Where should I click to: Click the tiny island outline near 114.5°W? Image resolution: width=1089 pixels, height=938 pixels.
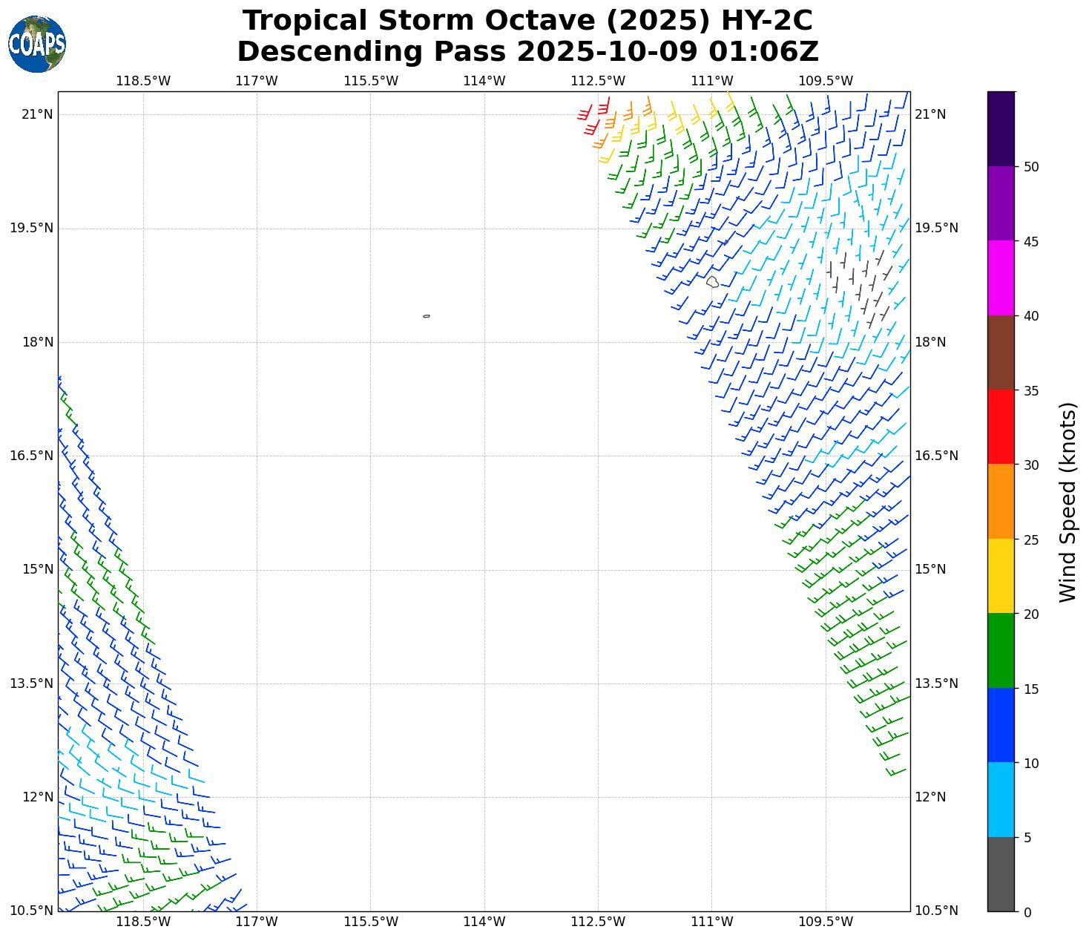[427, 316]
